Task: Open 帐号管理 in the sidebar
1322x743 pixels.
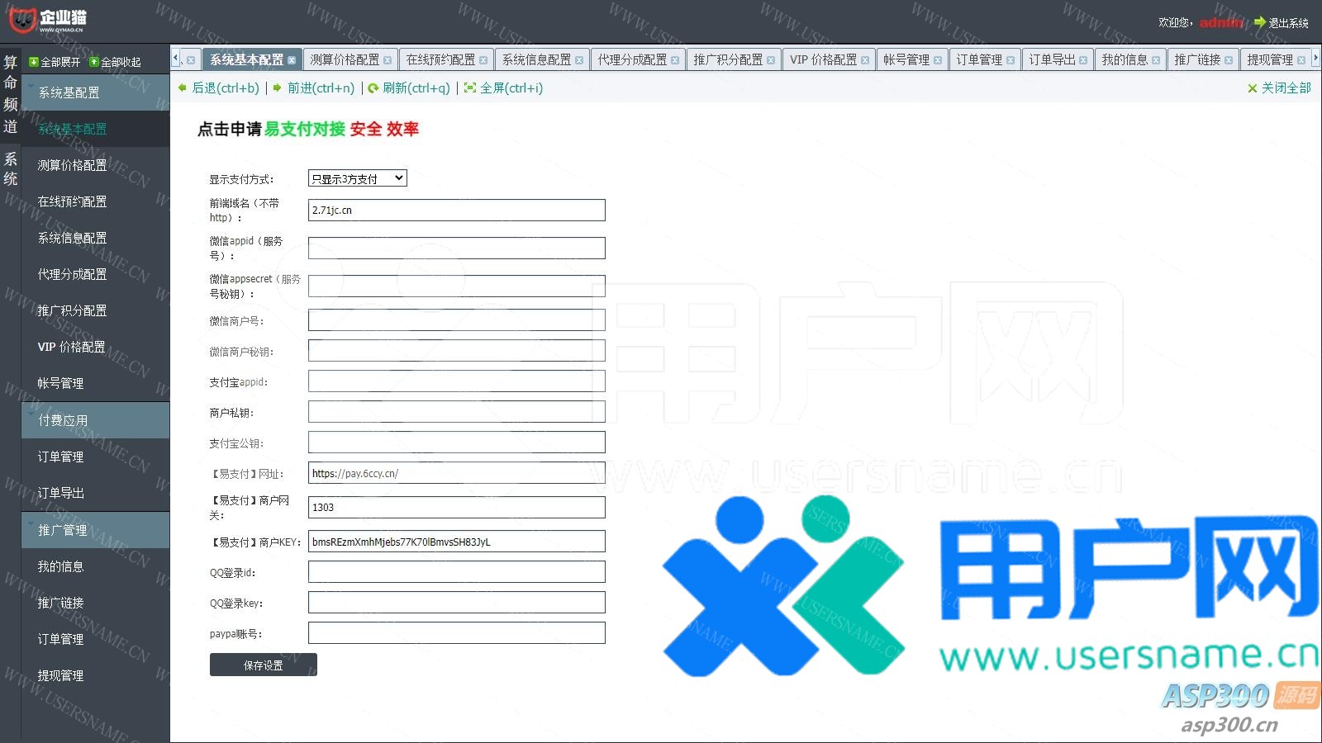Action: point(96,383)
